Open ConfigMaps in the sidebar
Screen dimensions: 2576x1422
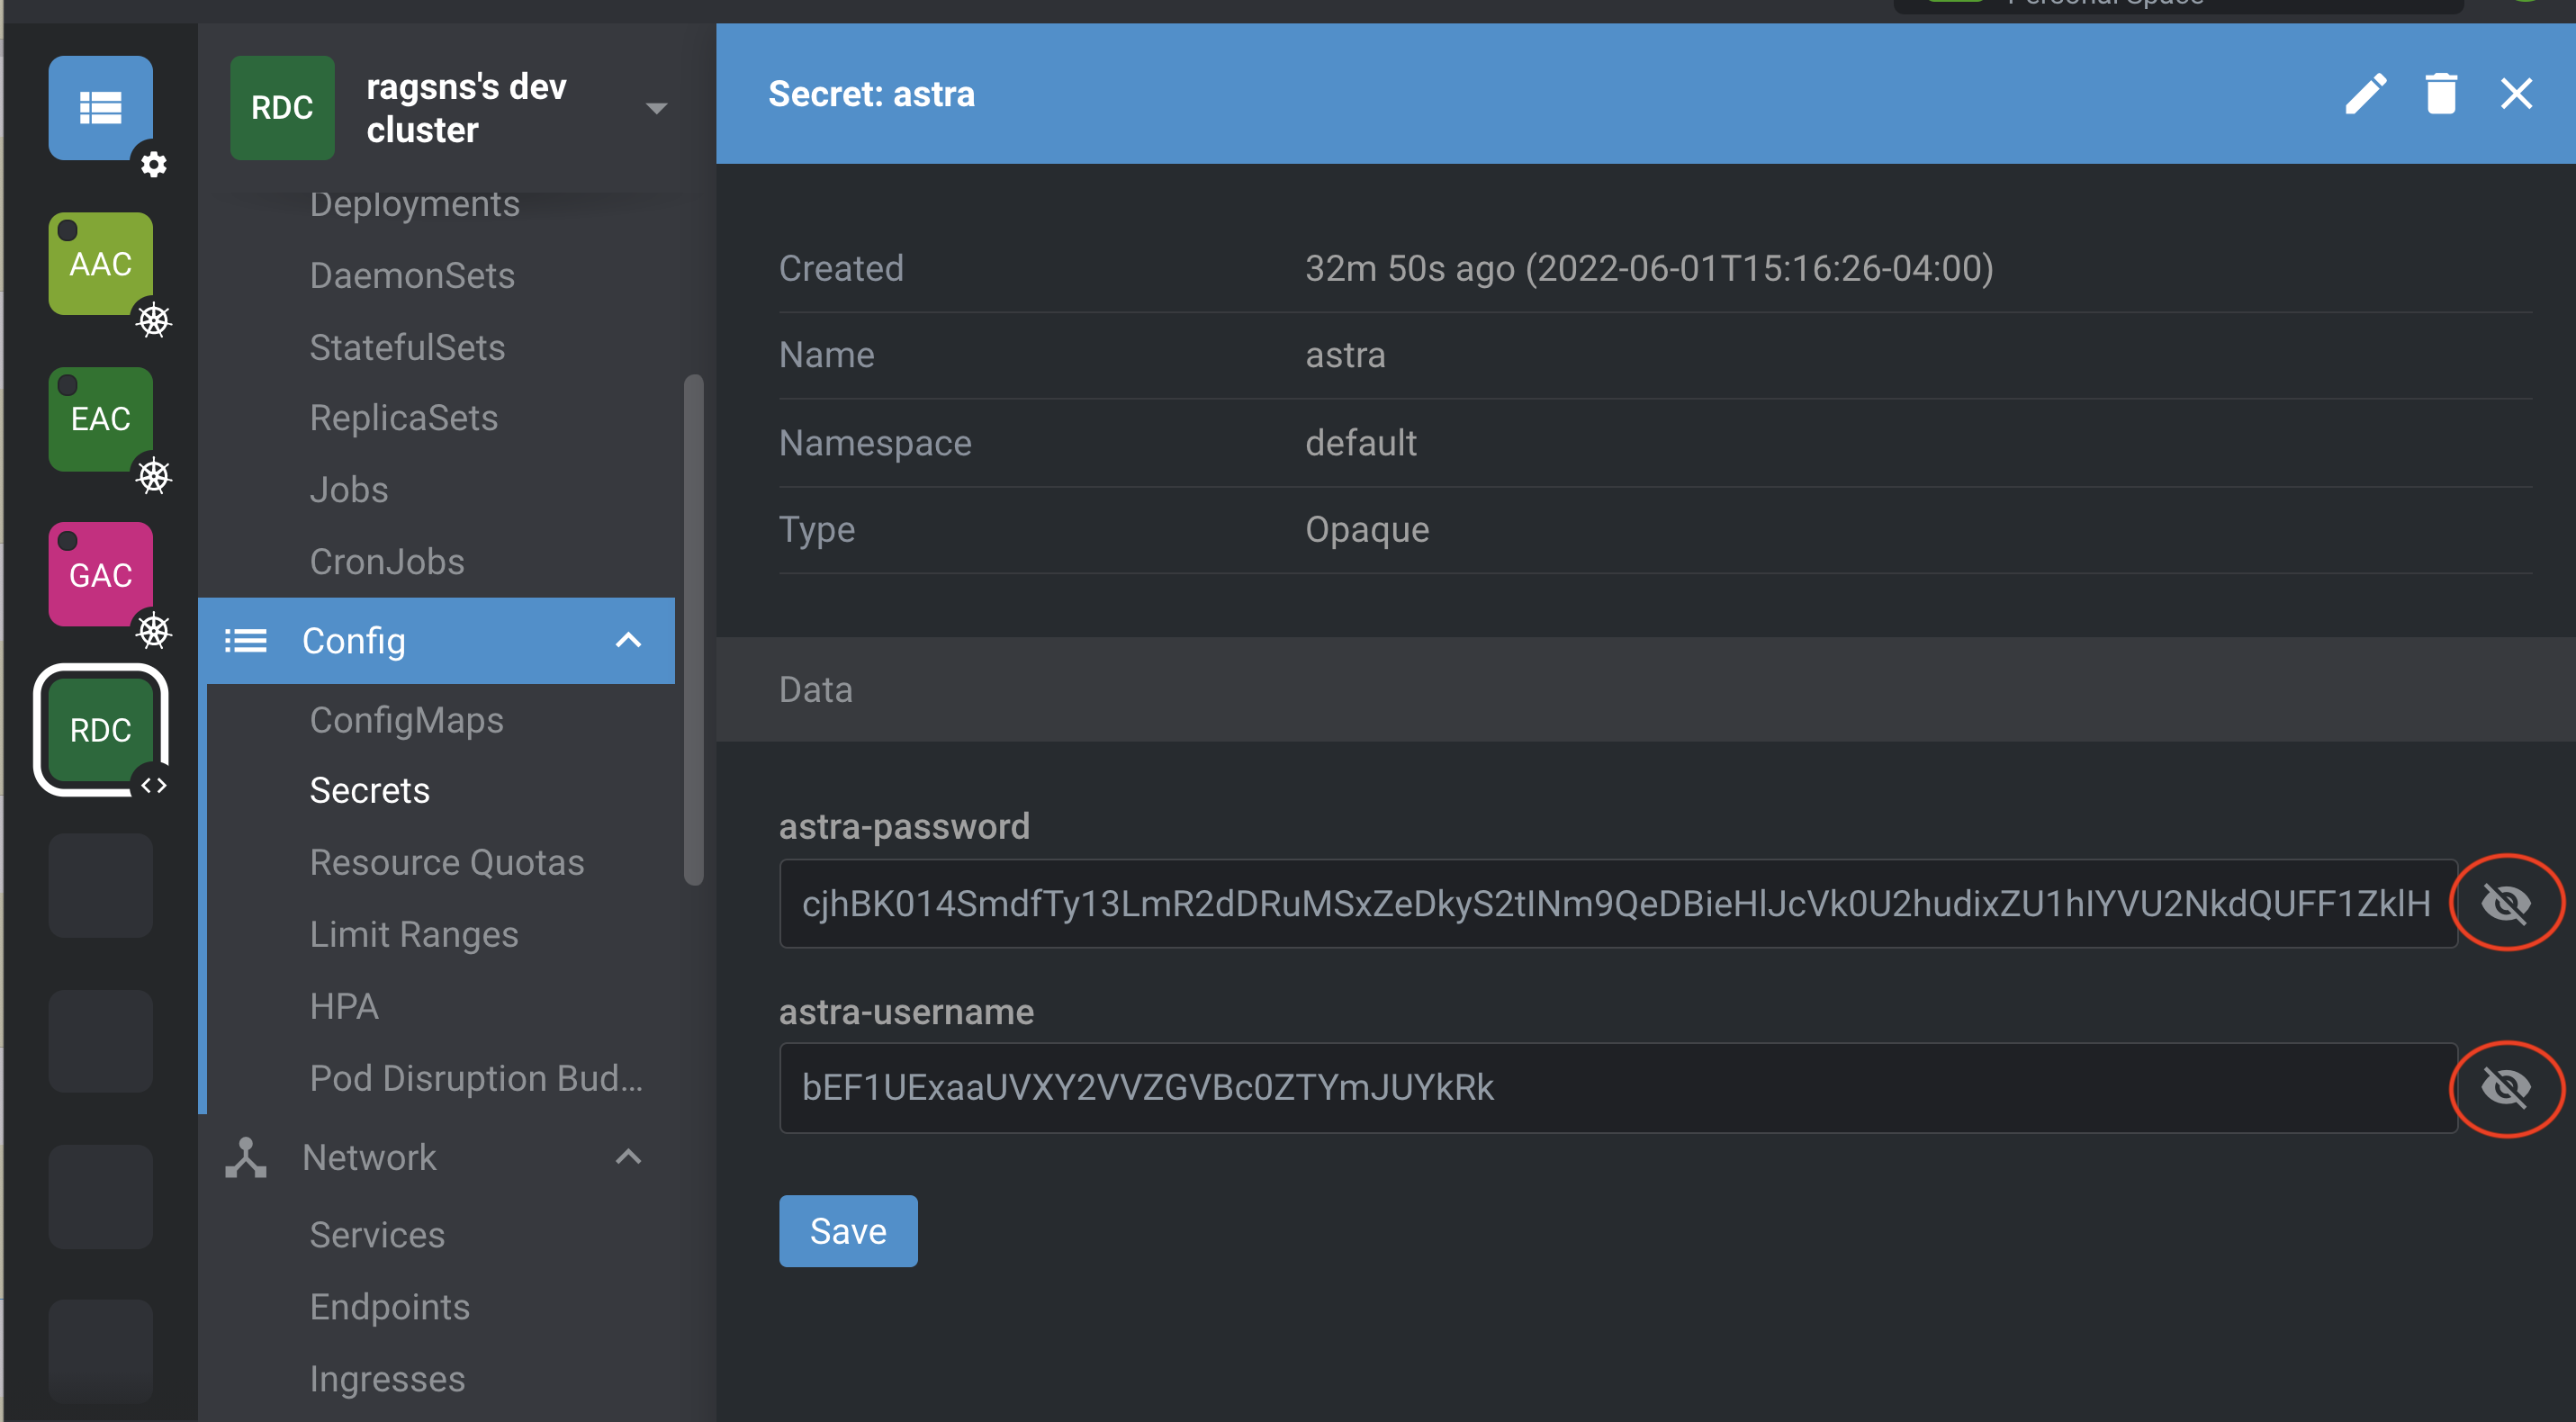click(x=406, y=720)
